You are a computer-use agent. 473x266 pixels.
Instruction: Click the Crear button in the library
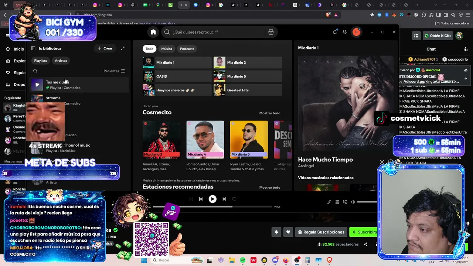click(x=105, y=48)
